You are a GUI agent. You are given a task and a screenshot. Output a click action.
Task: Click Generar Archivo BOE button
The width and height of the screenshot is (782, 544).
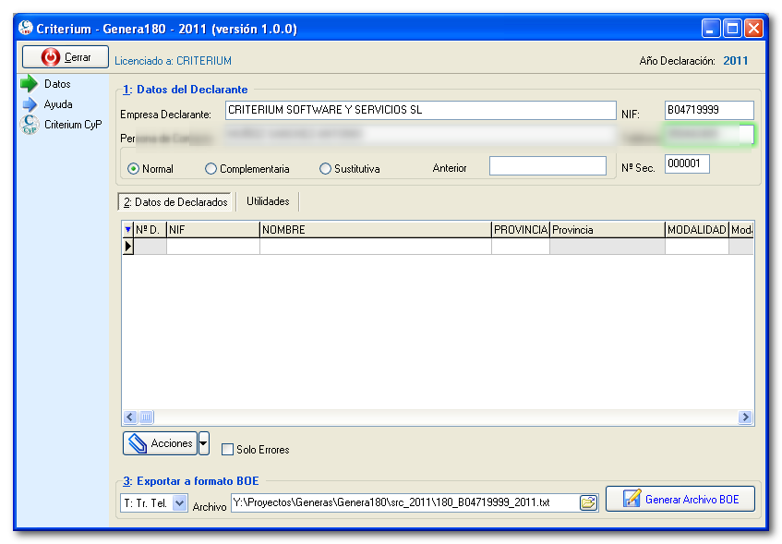[x=680, y=499]
